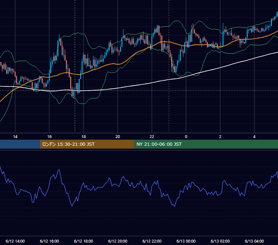Click the 6/12 22:00 label on oscillator axis
This screenshot has height=245, width=278.
click(x=152, y=241)
